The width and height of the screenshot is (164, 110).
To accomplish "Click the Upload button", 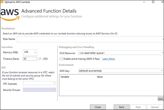I will point(155,107).
